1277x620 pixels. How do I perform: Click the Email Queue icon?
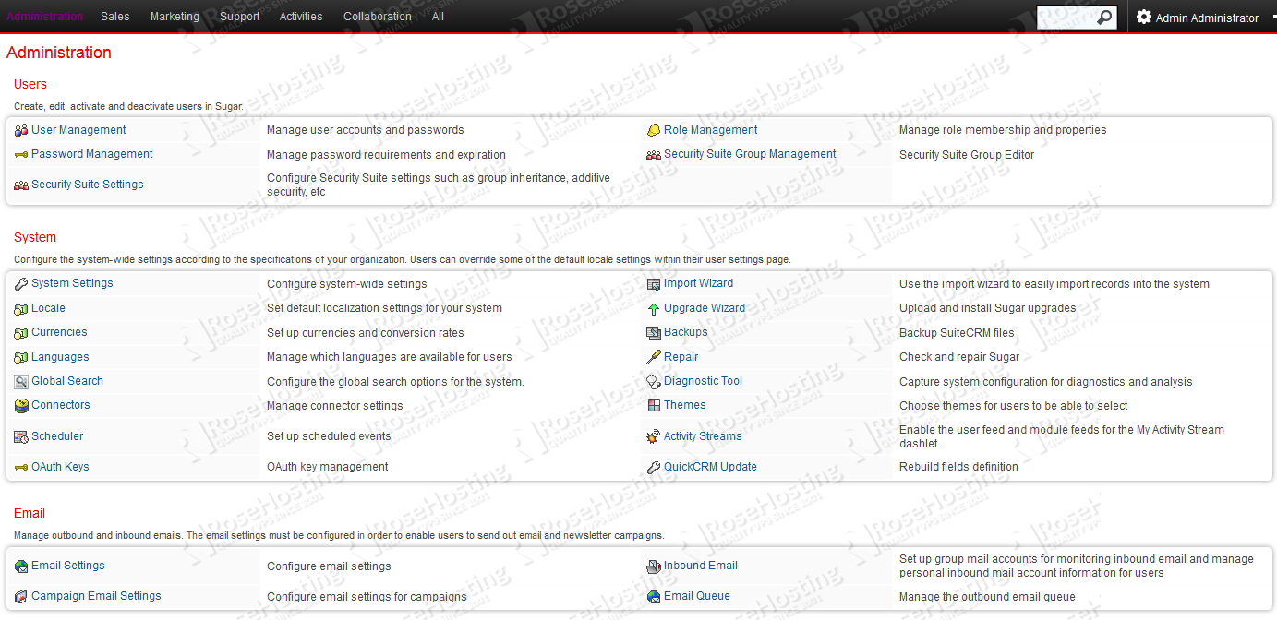(654, 597)
